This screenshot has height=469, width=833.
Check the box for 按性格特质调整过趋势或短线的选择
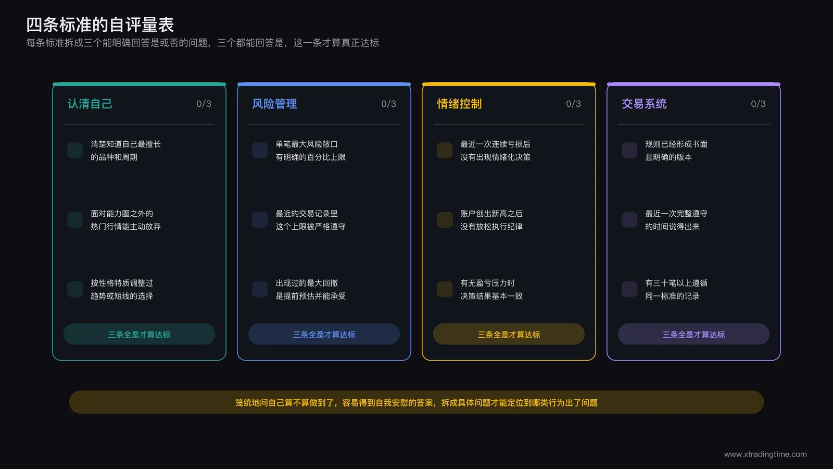75,289
